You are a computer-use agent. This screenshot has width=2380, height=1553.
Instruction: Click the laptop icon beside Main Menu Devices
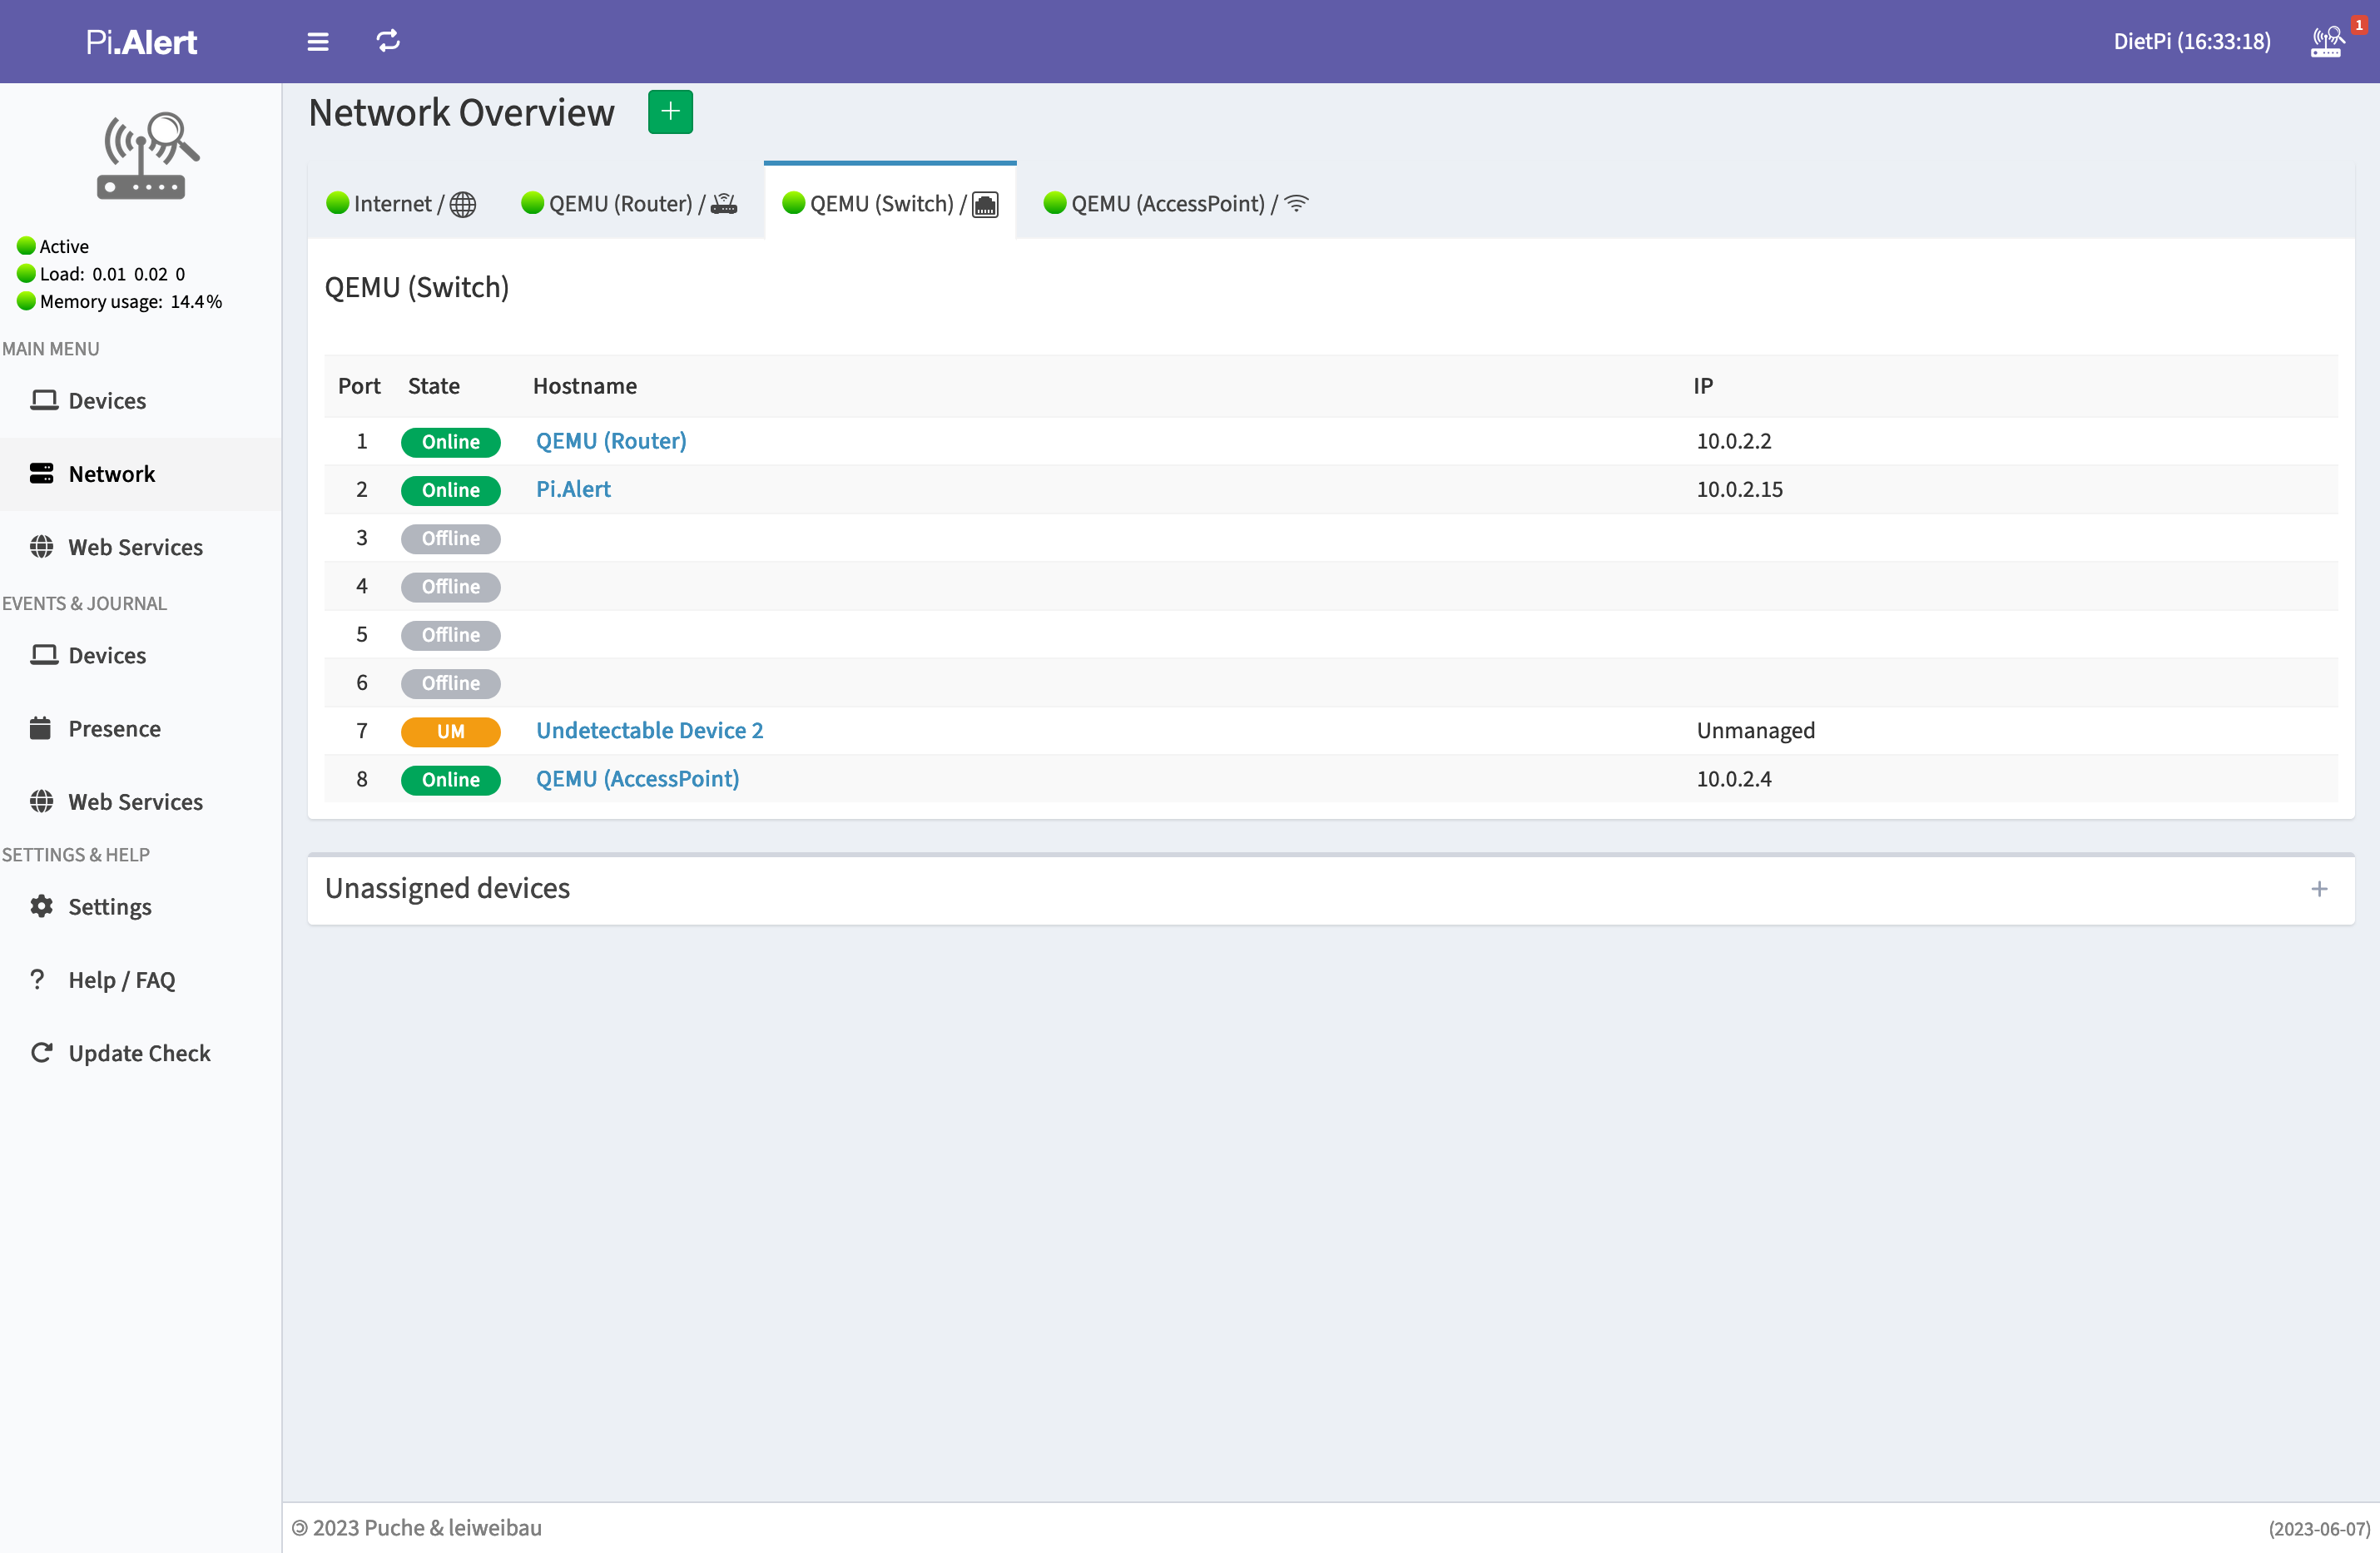click(x=43, y=400)
